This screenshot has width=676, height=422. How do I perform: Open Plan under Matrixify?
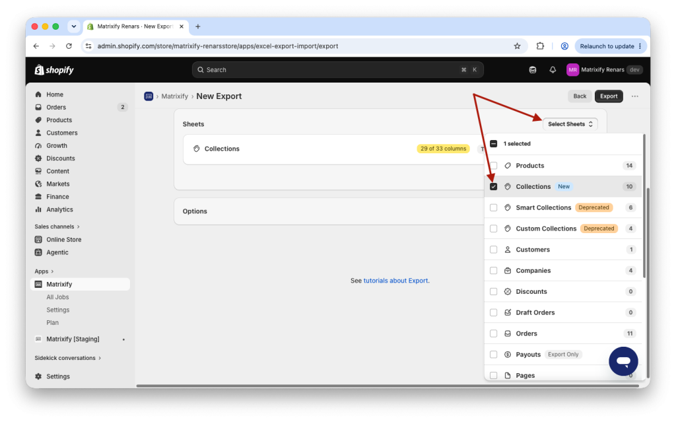[52, 323]
